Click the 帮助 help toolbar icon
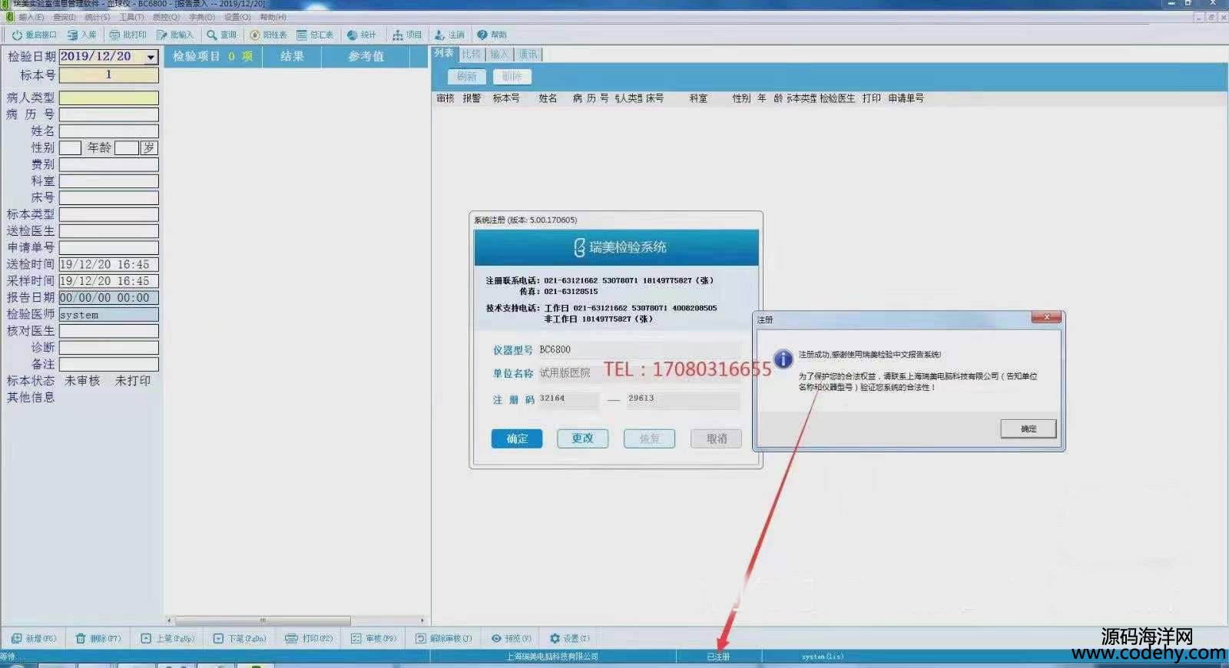 (482, 35)
